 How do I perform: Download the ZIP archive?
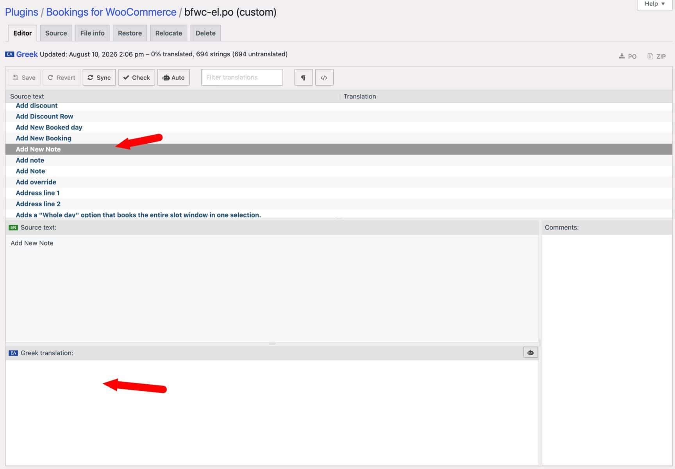click(x=656, y=56)
